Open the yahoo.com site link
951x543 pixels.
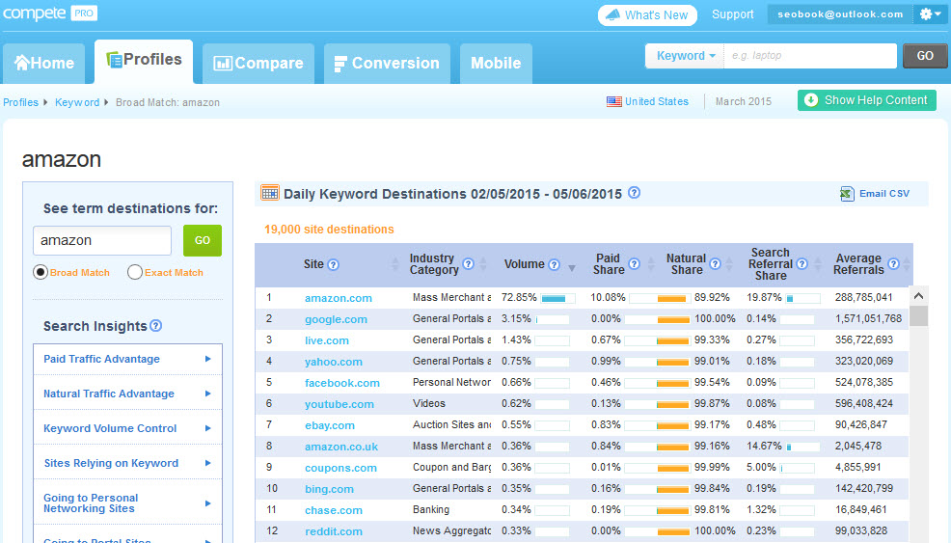334,362
